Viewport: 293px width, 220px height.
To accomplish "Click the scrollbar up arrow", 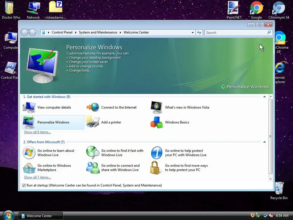I will tap(271, 97).
